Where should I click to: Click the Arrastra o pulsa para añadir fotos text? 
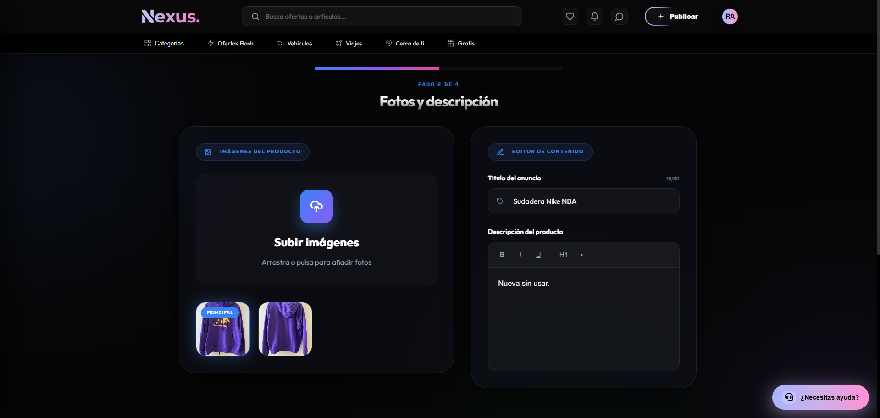(316, 262)
